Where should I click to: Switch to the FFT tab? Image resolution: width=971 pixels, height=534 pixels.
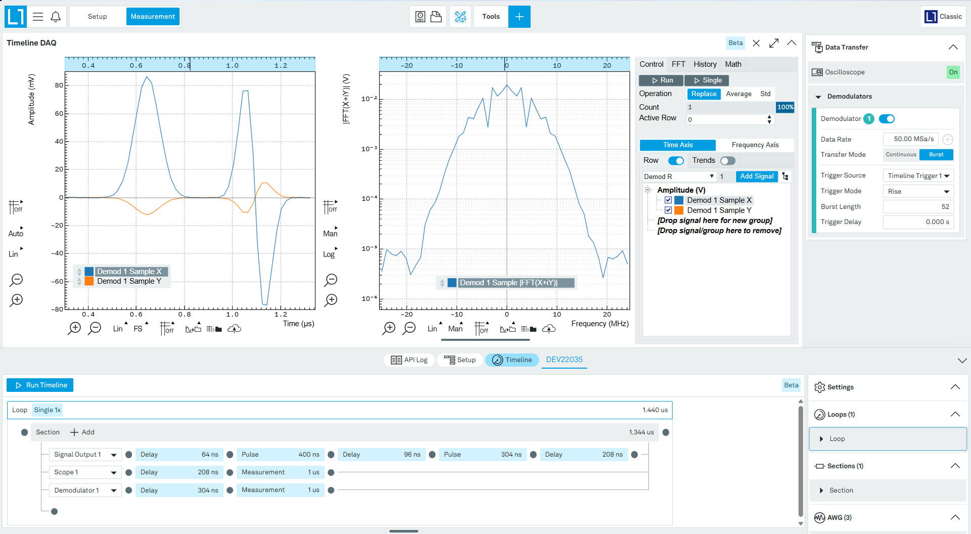[678, 64]
